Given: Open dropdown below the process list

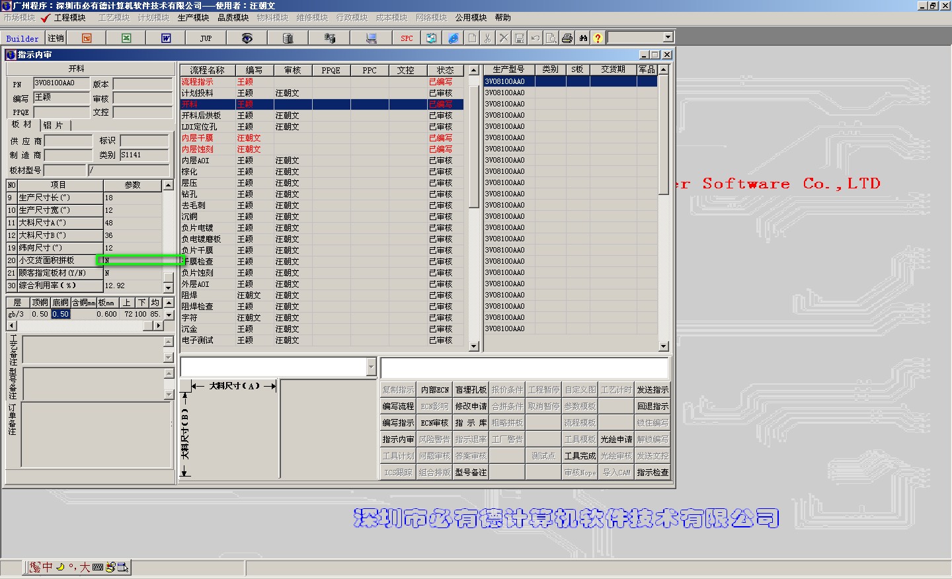Looking at the screenshot, I should pyautogui.click(x=370, y=367).
